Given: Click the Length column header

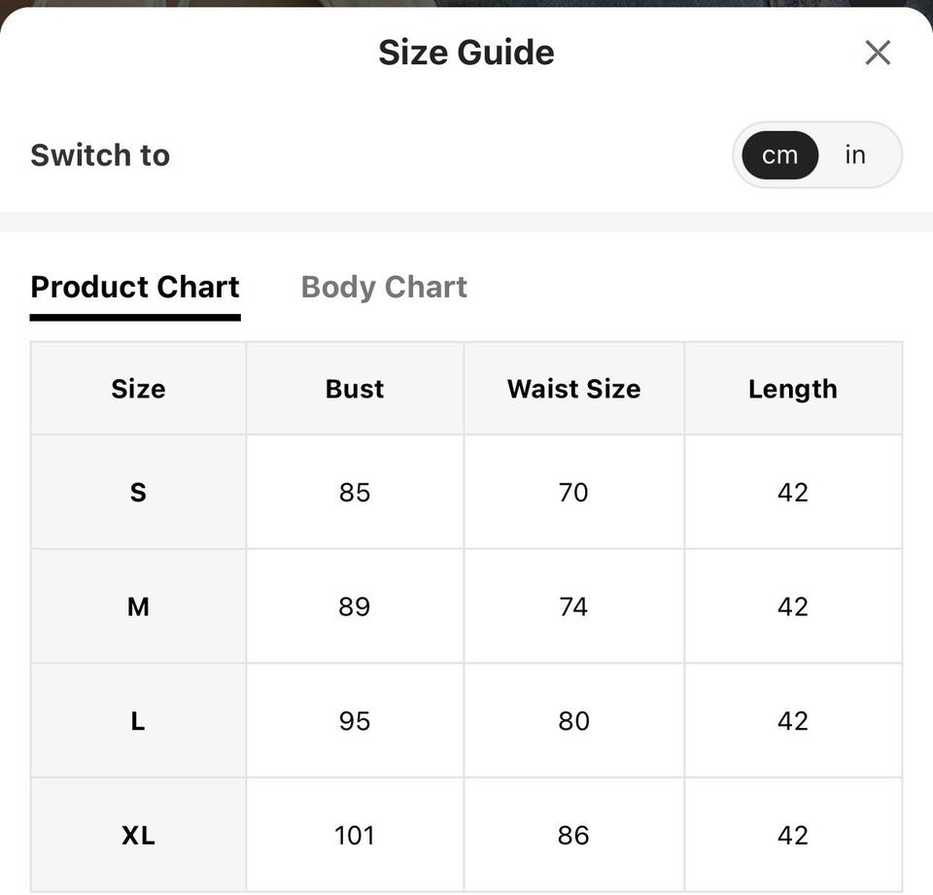Looking at the screenshot, I should pos(793,389).
